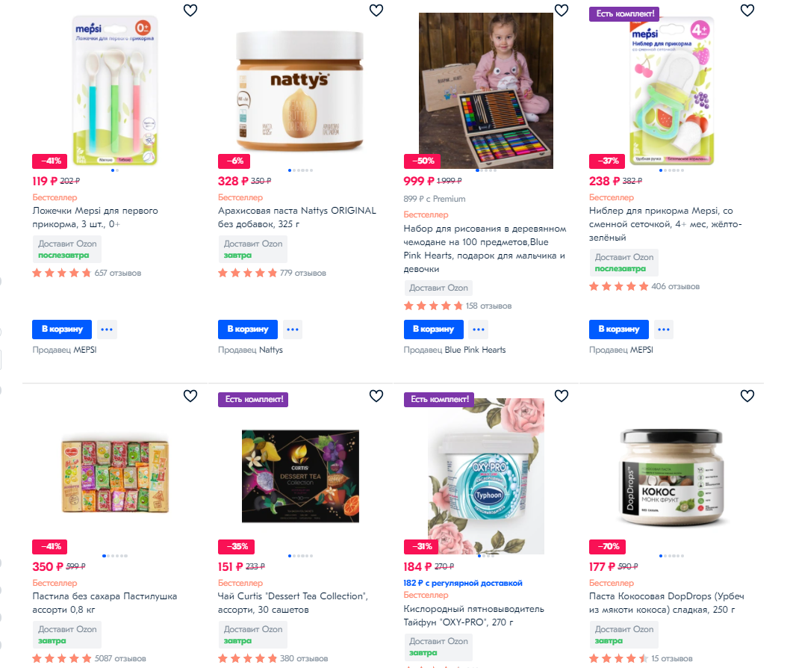This screenshot has height=668, width=790.
Task: Add Mepsi spoons to favorites heart
Action: pos(190,10)
